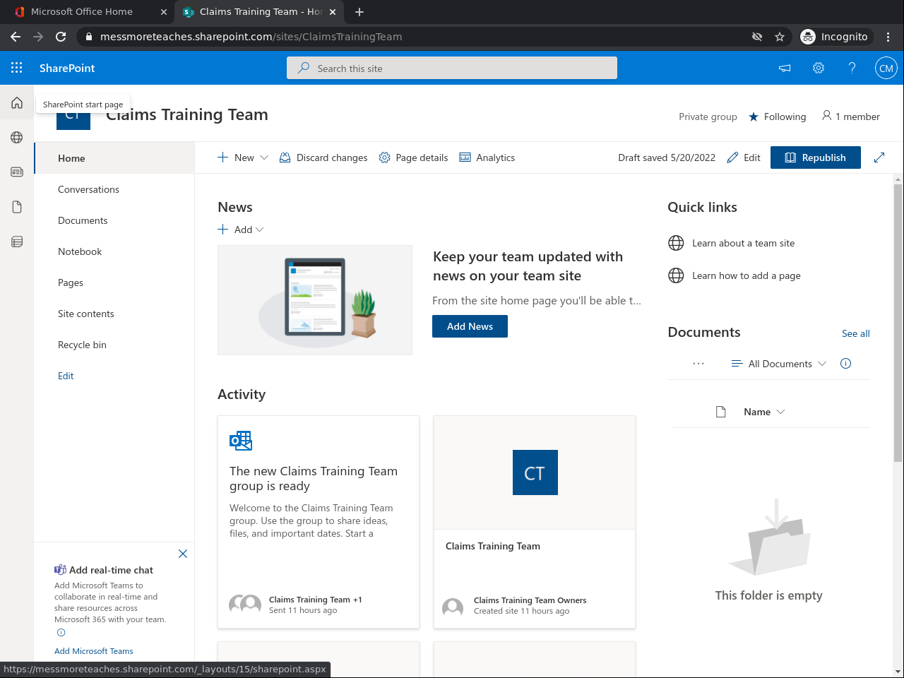Click the Search this site box
The width and height of the screenshot is (904, 678).
tap(452, 69)
